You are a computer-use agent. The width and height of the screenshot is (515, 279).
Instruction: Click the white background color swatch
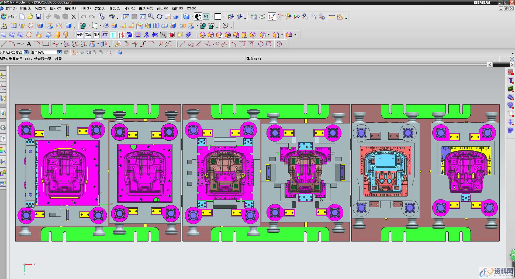218,17
